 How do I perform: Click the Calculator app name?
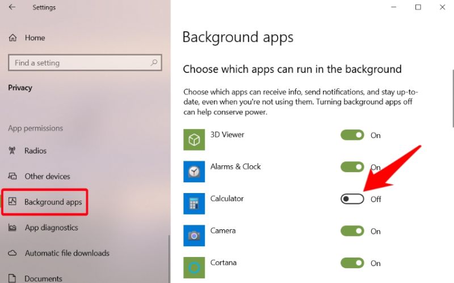pyautogui.click(x=227, y=199)
